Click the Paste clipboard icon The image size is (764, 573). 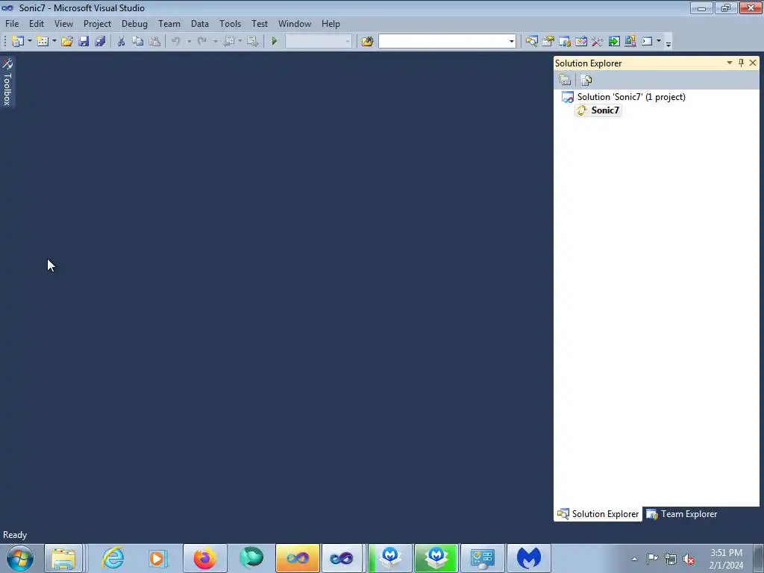pyautogui.click(x=154, y=42)
